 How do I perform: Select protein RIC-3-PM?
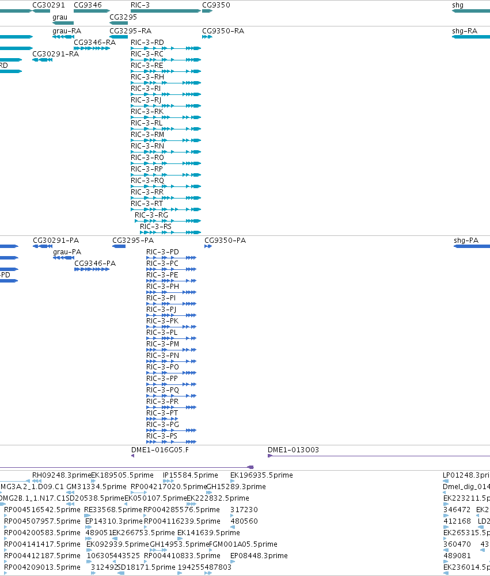(x=171, y=350)
